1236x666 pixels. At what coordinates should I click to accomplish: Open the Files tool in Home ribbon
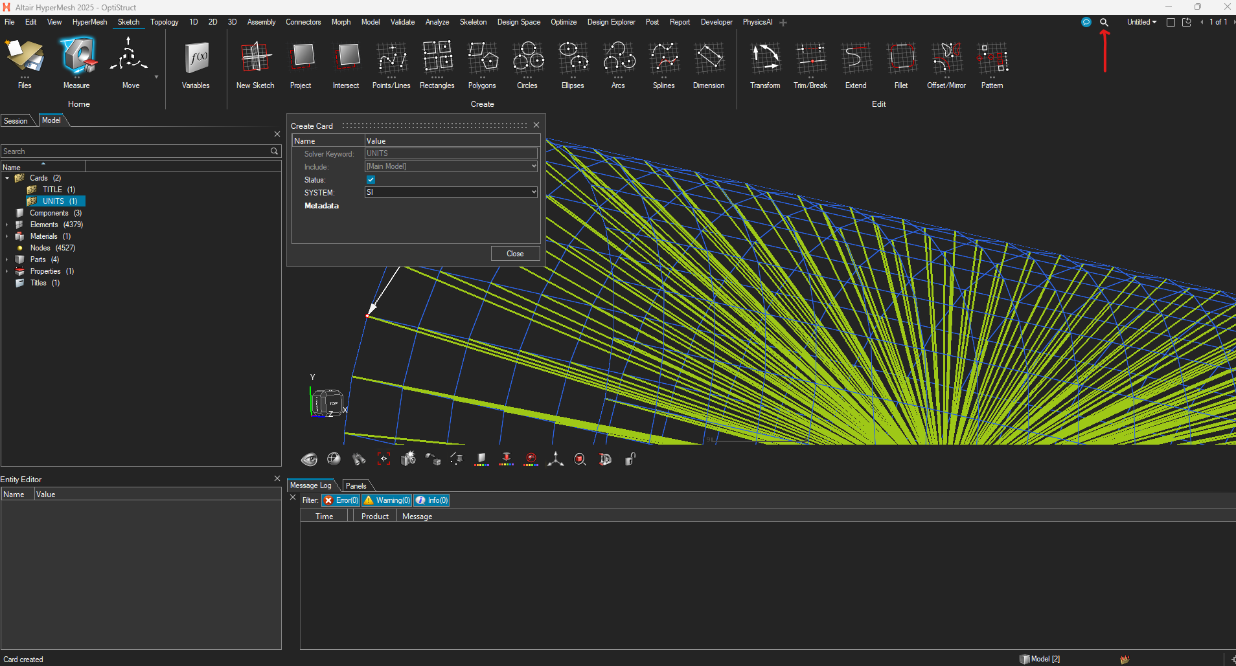coord(25,63)
